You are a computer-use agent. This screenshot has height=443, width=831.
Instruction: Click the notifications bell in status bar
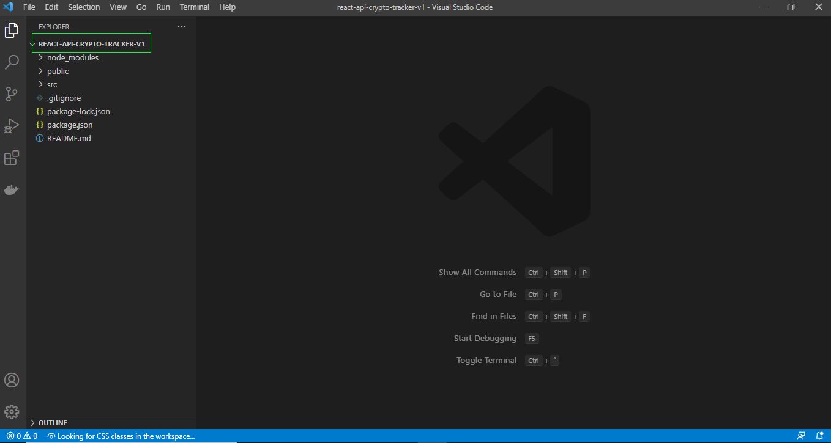819,436
